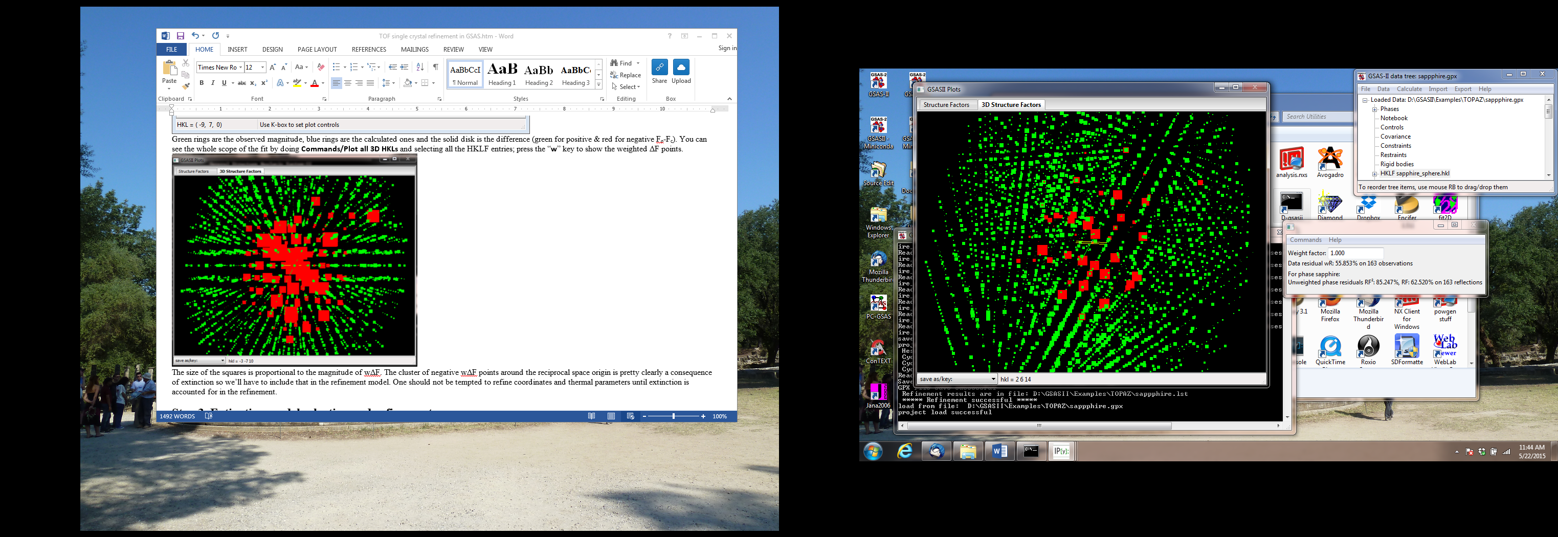Viewport: 1558px width, 537px height.
Task: Open the Import menu in GSAS-II data tree
Action: pyautogui.click(x=1438, y=89)
